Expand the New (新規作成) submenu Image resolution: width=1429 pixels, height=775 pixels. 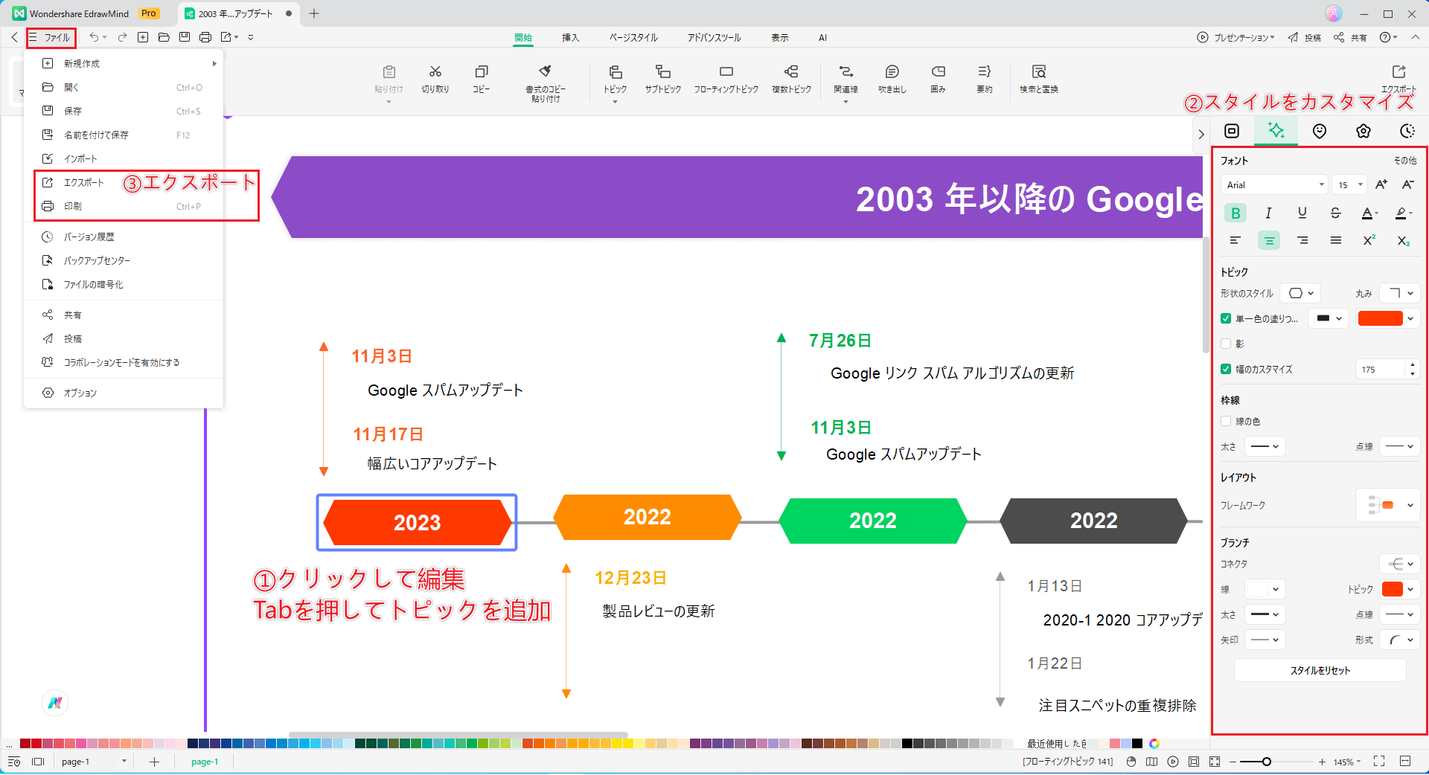pos(124,63)
